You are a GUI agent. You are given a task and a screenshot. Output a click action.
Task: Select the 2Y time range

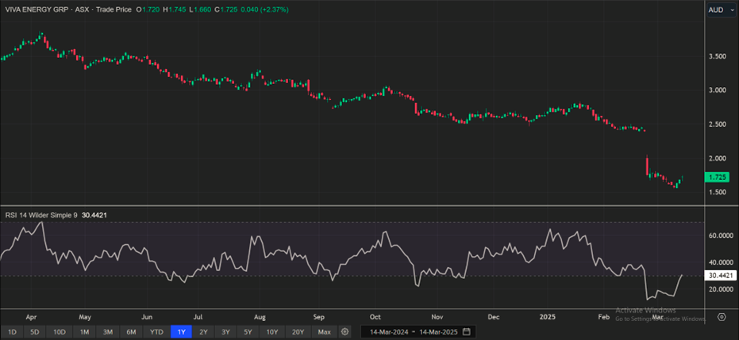(x=204, y=331)
